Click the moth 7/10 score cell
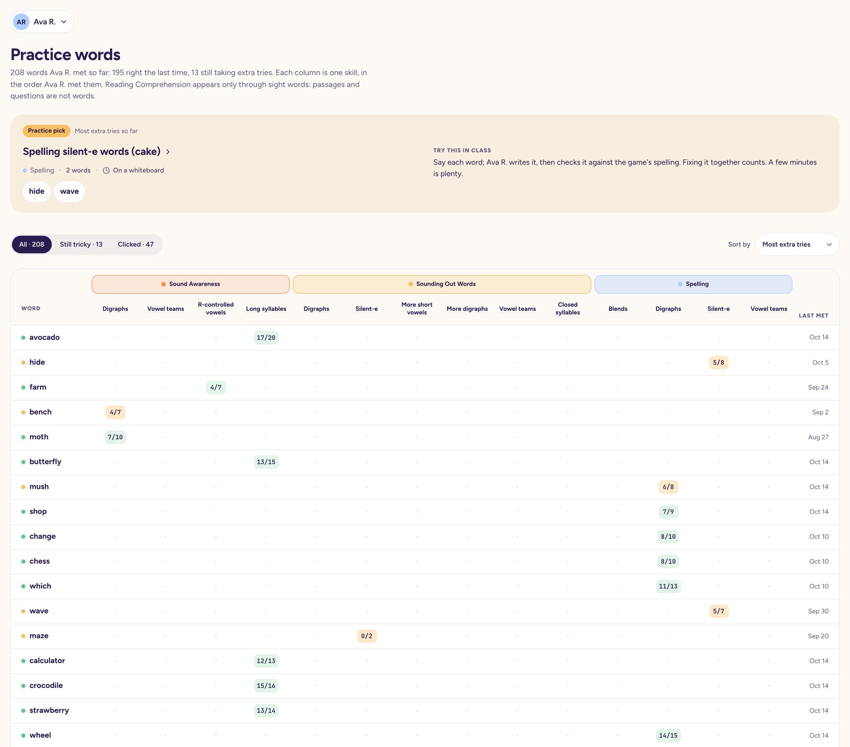This screenshot has width=850, height=747. coord(115,437)
